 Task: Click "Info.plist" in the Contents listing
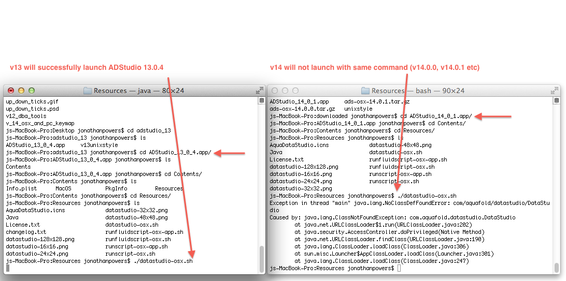coord(21,188)
